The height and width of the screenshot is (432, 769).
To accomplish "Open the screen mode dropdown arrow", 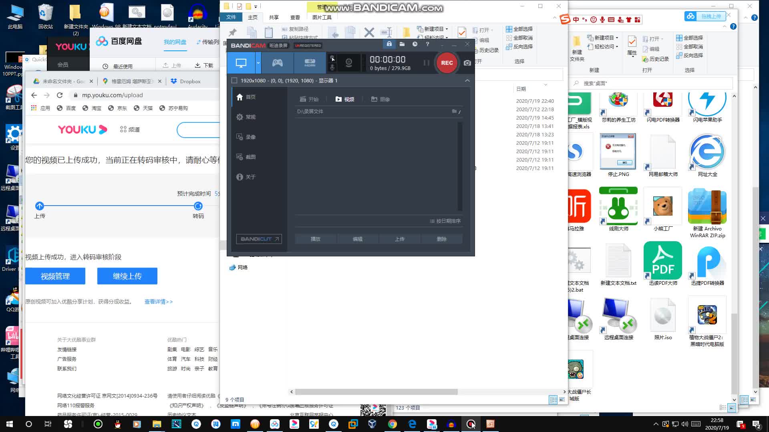I will click(258, 63).
